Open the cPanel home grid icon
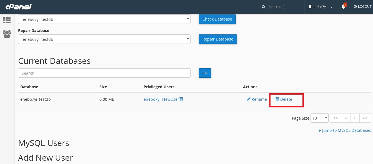373x164 pixels. (7, 20)
